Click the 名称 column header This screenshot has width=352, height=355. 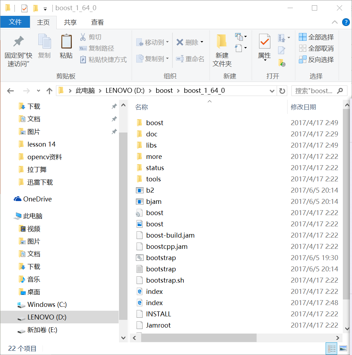[x=142, y=107]
